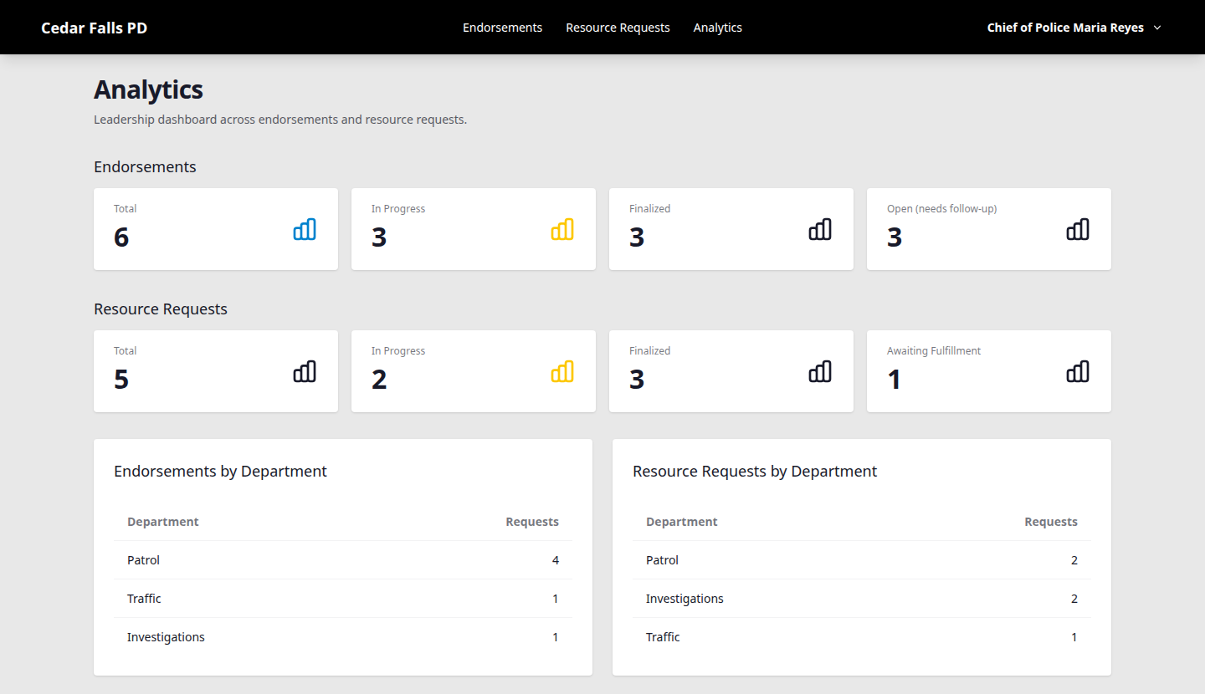Image resolution: width=1205 pixels, height=694 pixels.
Task: Click the Analytics page heading
Action: point(148,89)
